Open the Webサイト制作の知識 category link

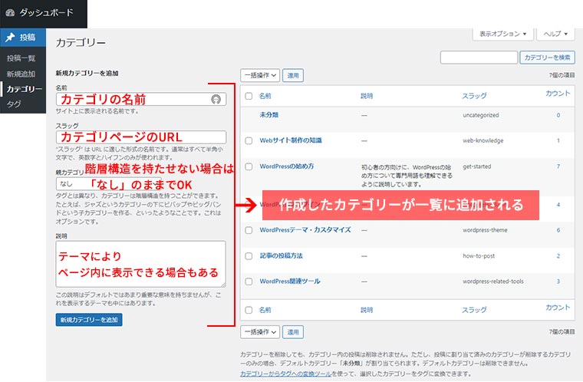(291, 140)
